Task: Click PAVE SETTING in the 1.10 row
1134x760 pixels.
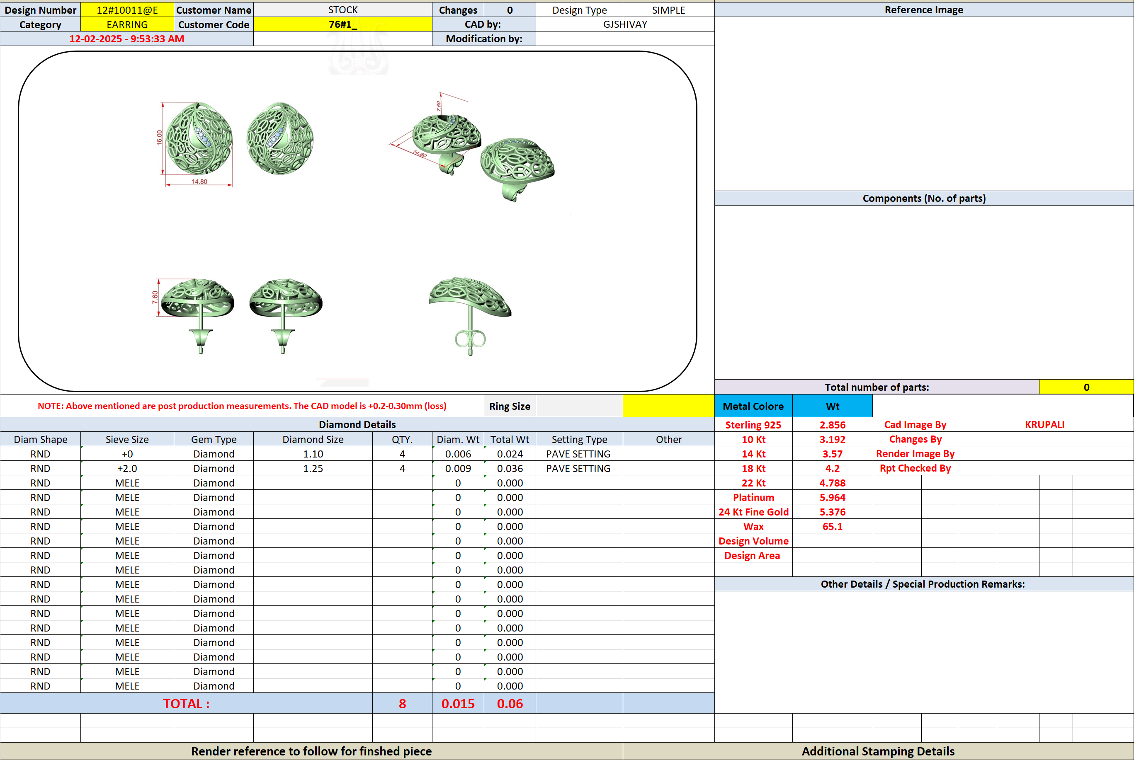Action: click(578, 454)
